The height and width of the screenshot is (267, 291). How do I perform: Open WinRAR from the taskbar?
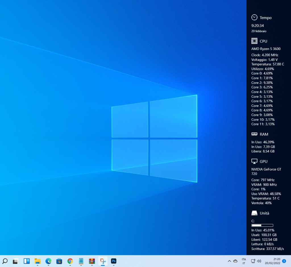[x=92, y=261]
